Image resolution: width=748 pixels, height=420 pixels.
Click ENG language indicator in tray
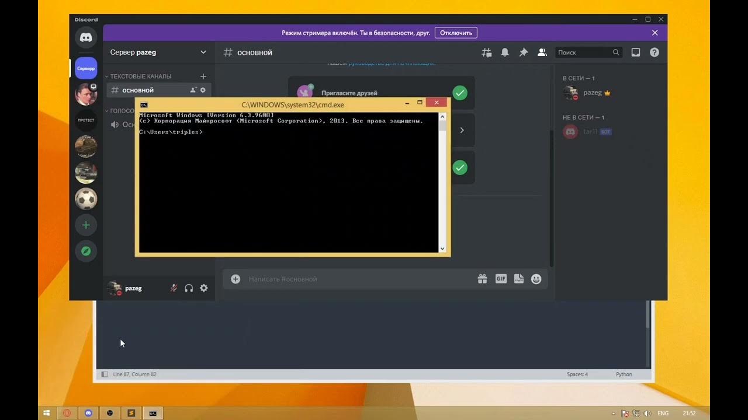point(663,413)
